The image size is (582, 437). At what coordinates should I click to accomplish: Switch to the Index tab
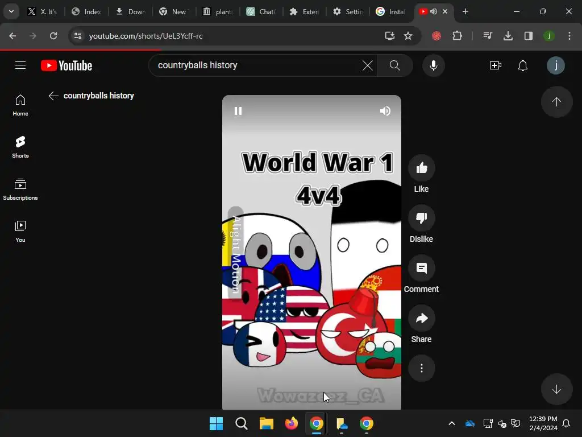click(86, 11)
